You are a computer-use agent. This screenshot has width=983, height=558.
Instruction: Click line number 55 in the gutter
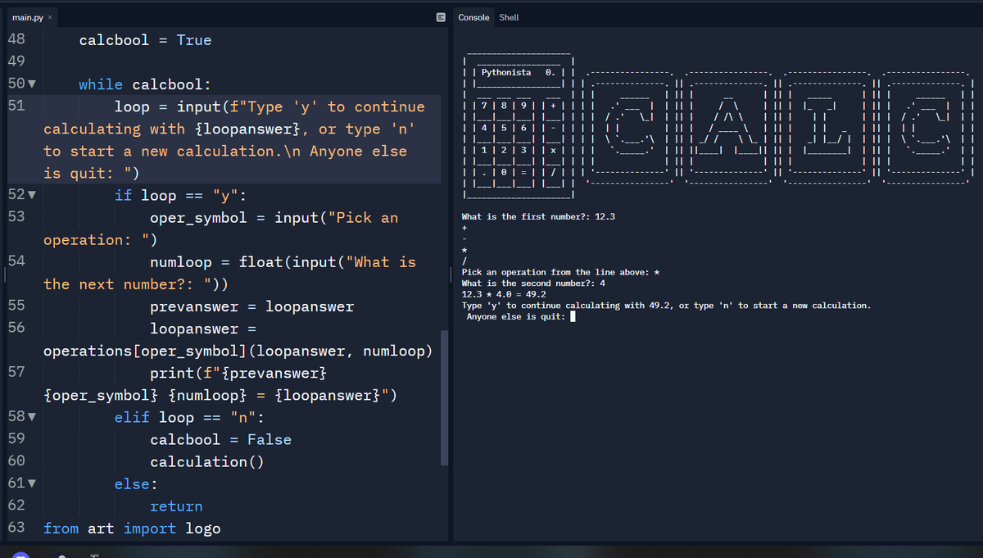[16, 306]
